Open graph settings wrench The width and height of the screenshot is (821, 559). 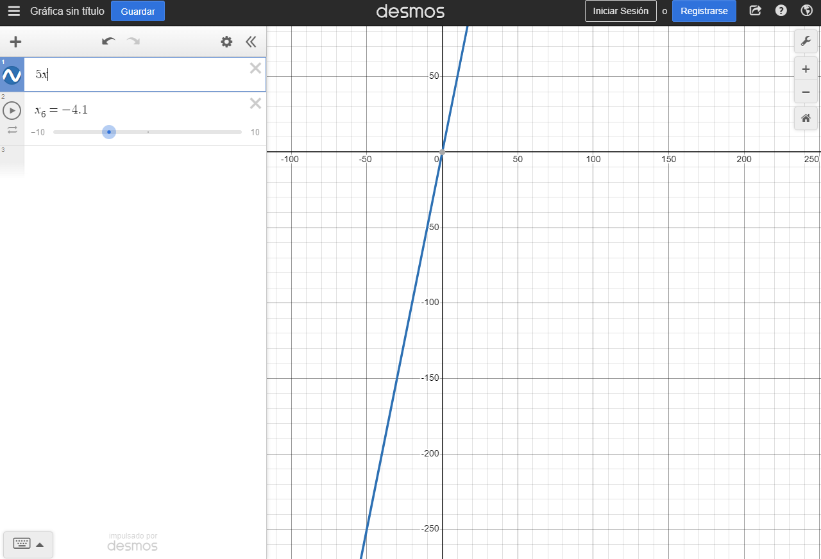806,42
